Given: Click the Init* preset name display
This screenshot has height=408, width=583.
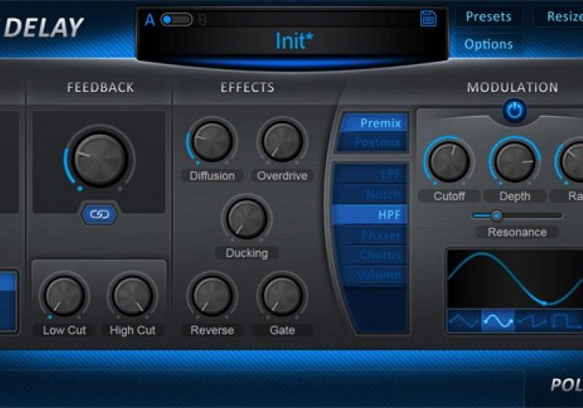Looking at the screenshot, I should [294, 41].
